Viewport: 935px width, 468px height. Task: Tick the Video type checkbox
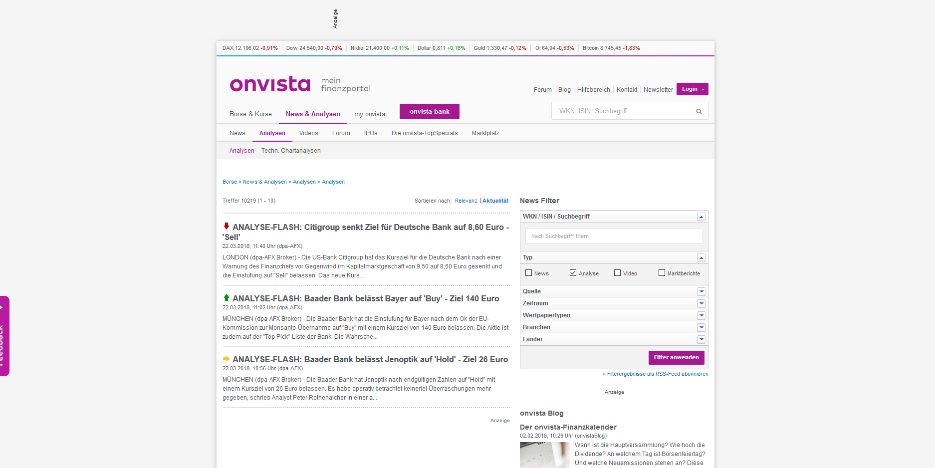(618, 273)
